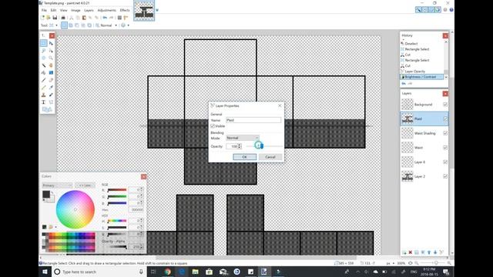Select the Recolor tool

pos(51,95)
